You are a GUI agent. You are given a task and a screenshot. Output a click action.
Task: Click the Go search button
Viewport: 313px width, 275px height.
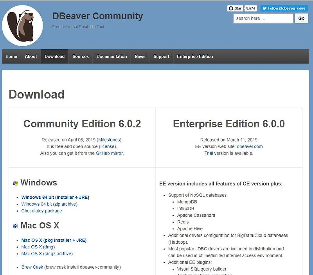click(x=301, y=18)
